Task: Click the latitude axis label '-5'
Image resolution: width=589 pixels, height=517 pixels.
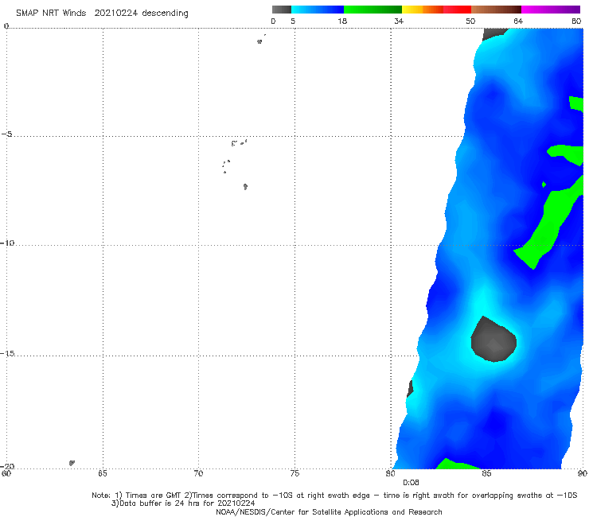Action: [7, 134]
